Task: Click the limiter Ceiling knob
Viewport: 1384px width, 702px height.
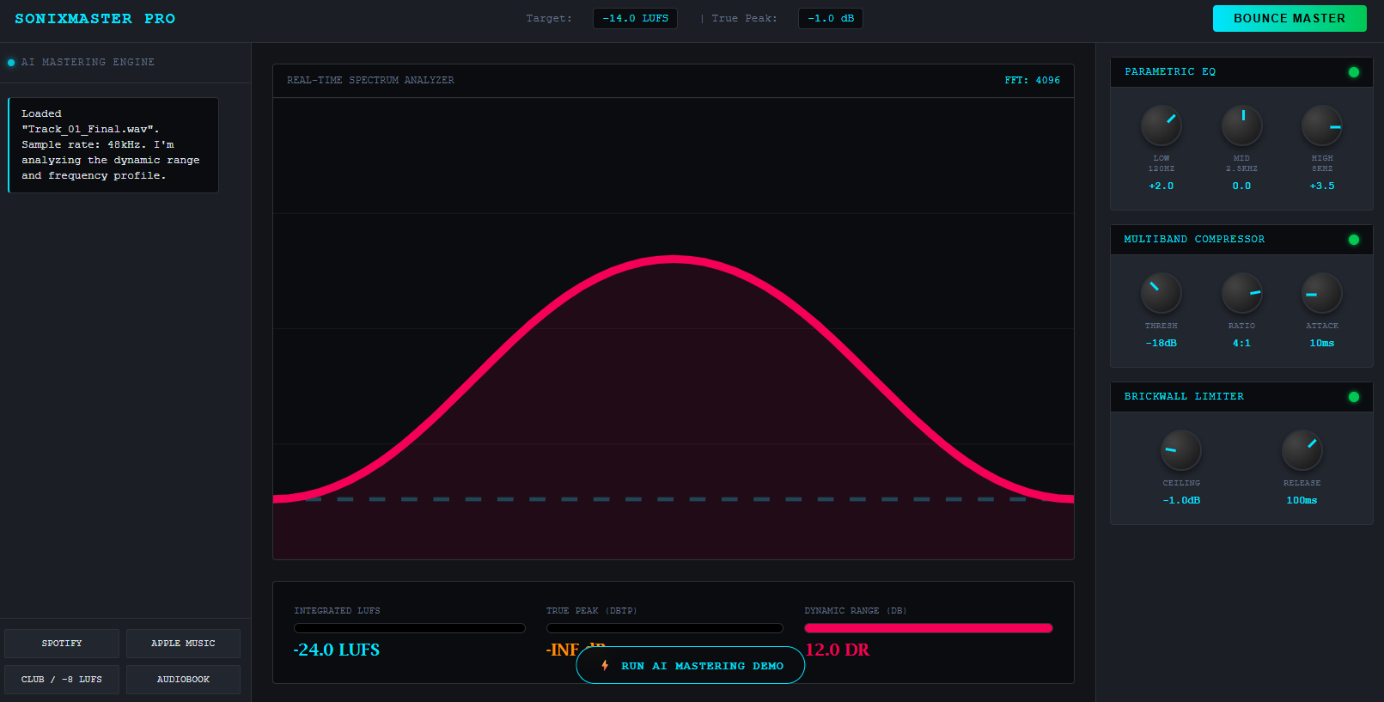Action: [1181, 451]
